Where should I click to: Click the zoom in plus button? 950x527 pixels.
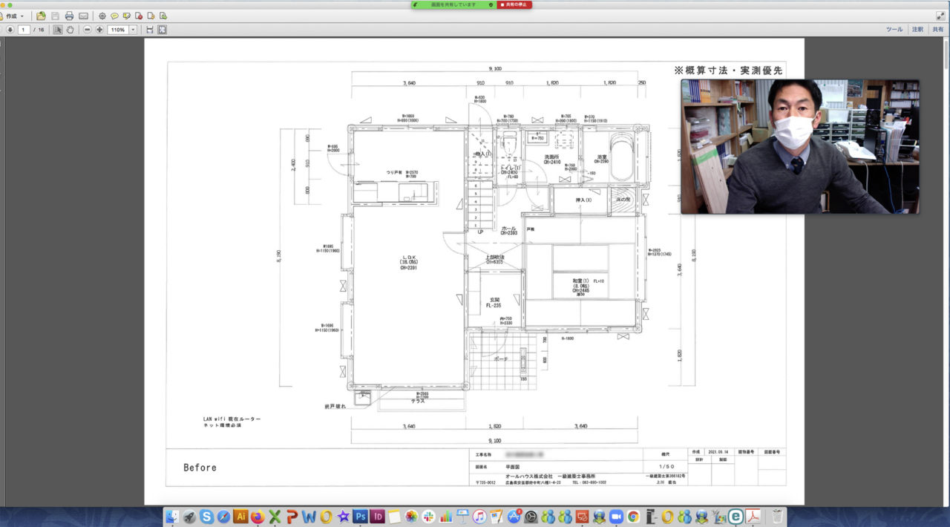[x=99, y=30]
